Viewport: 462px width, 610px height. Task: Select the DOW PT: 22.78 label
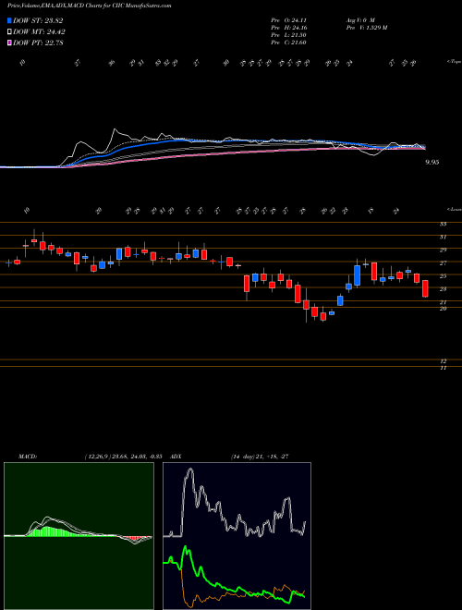38,43
